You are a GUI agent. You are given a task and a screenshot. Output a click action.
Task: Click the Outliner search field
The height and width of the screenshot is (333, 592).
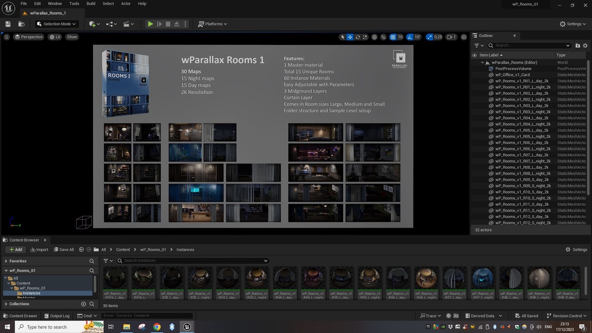tap(530, 45)
